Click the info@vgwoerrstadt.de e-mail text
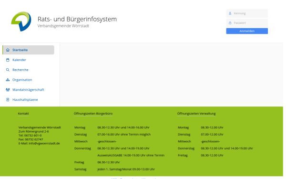Viewport: 286px width, 179px height. click(44, 143)
